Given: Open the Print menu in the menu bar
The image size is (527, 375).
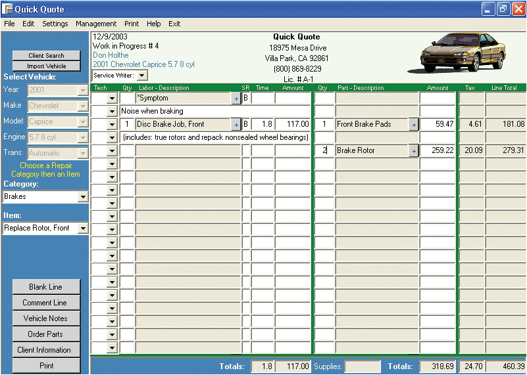Looking at the screenshot, I should coord(132,24).
